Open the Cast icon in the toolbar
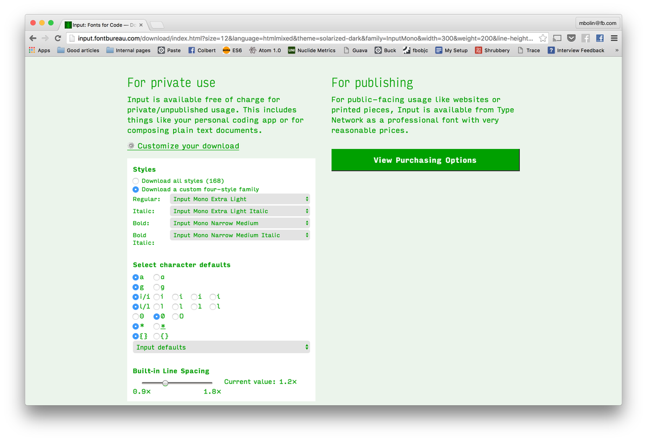 [557, 38]
